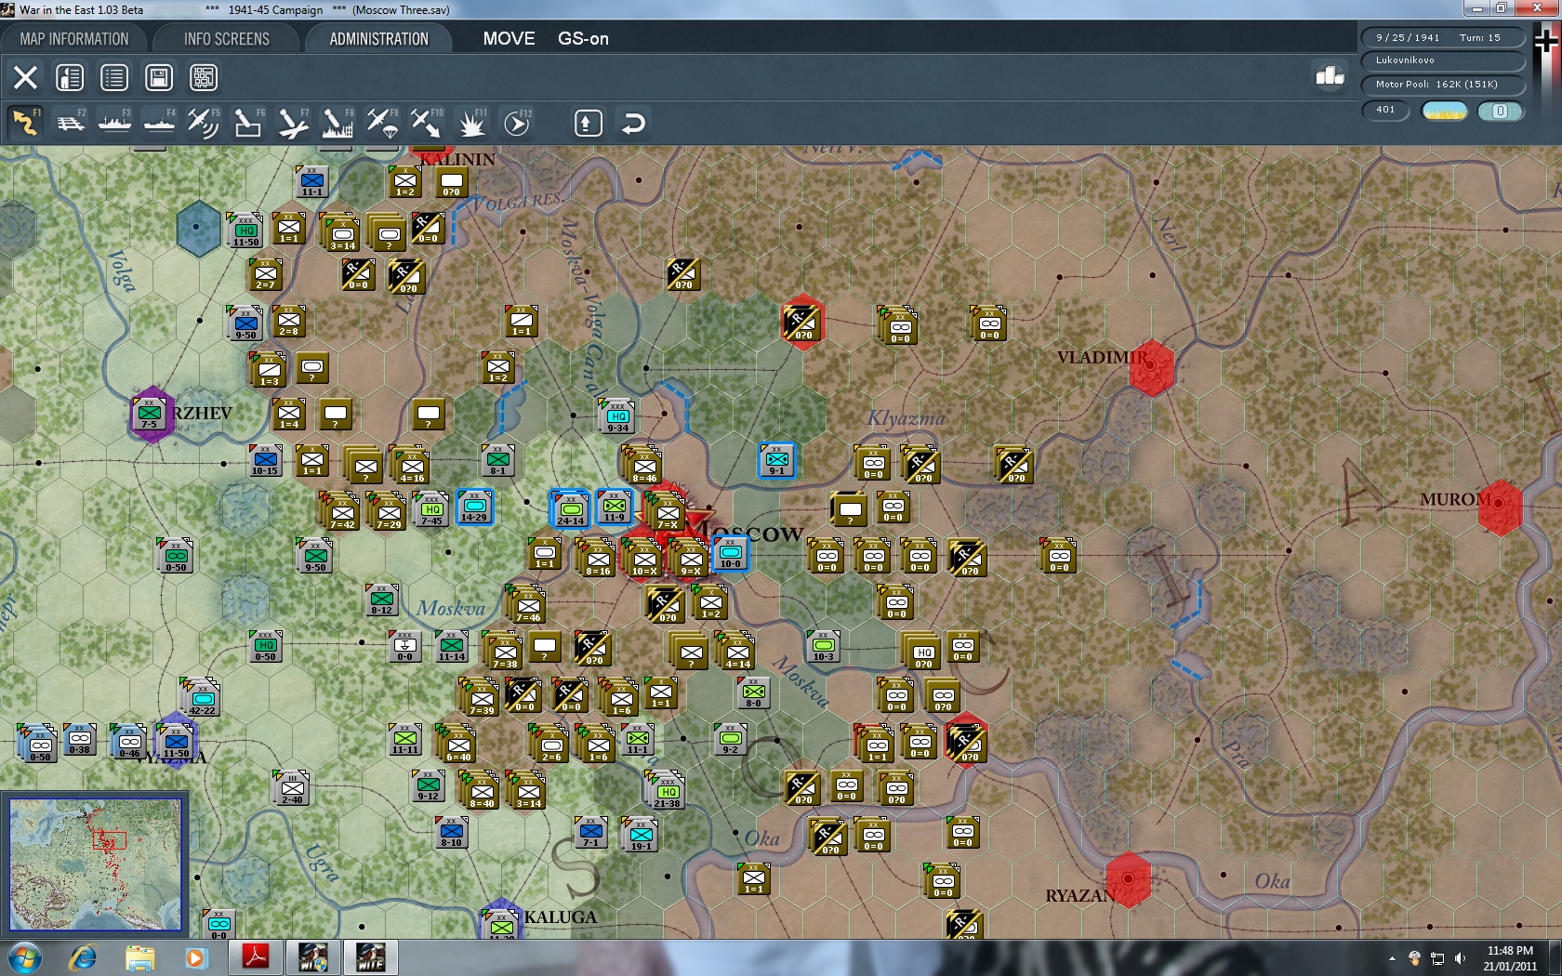Open the commander's report icon
1562x976 pixels.
pyautogui.click(x=70, y=77)
